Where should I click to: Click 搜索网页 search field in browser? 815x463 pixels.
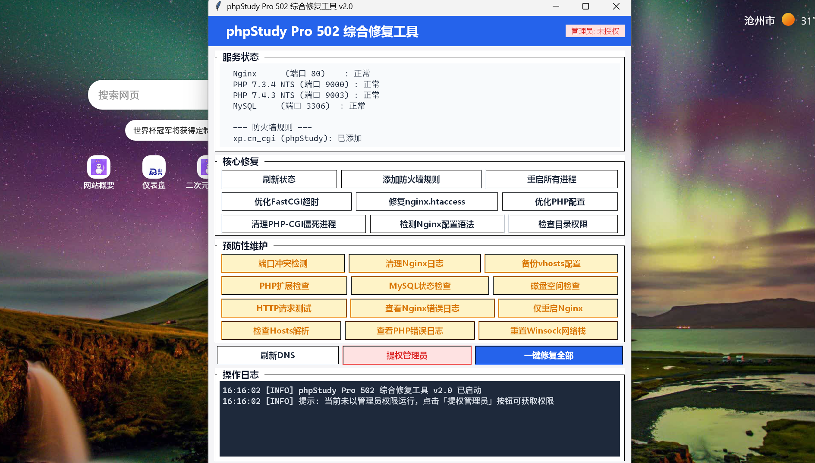pyautogui.click(x=148, y=95)
